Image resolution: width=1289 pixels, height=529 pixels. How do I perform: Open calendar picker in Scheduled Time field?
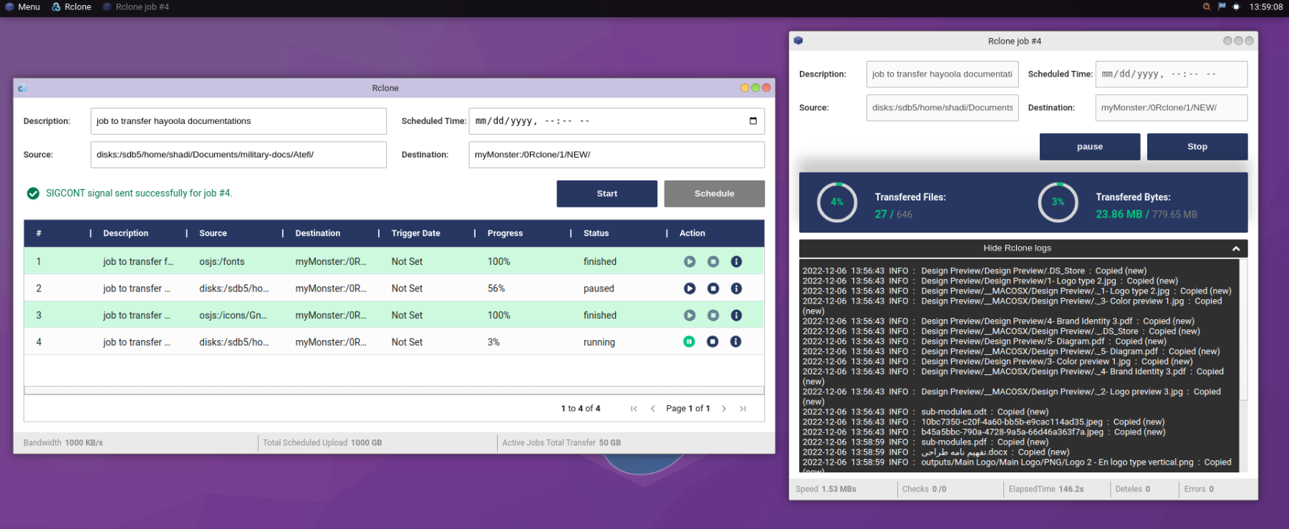753,121
